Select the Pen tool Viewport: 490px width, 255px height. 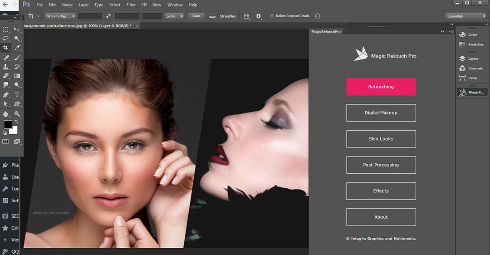point(5,95)
